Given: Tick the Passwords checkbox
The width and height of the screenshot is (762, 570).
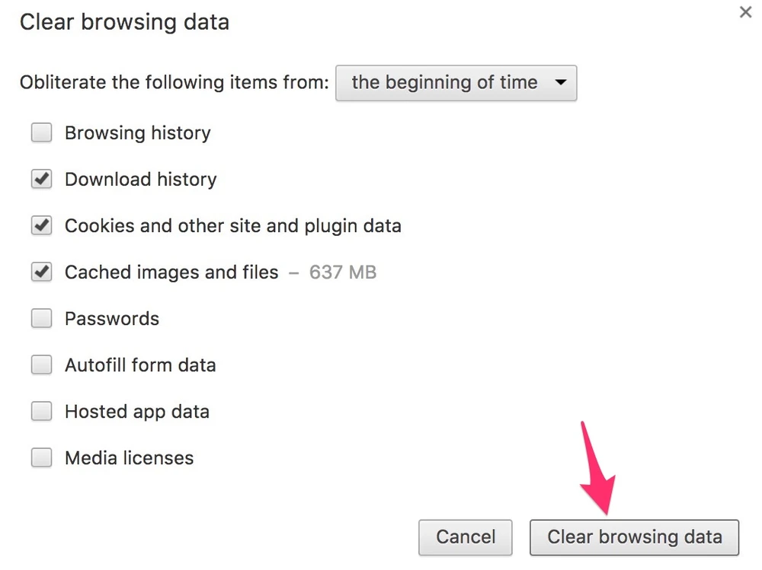Looking at the screenshot, I should coord(41,319).
